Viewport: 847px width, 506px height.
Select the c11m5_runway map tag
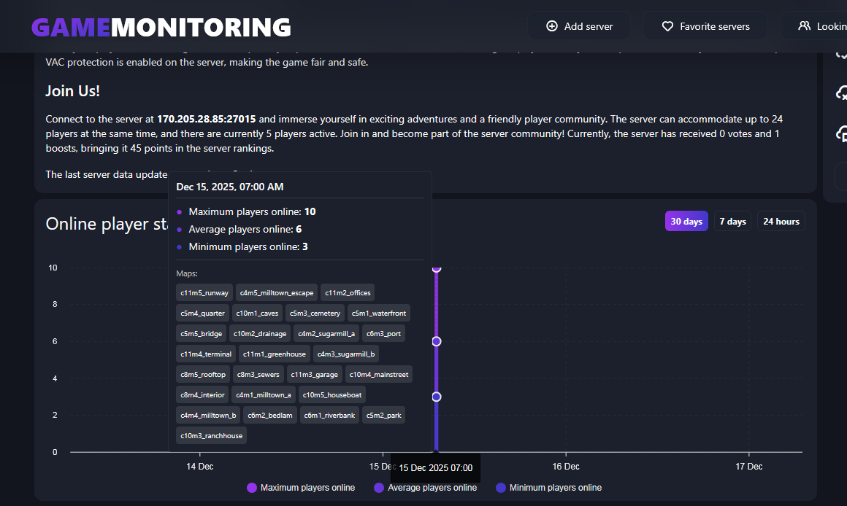click(x=204, y=292)
